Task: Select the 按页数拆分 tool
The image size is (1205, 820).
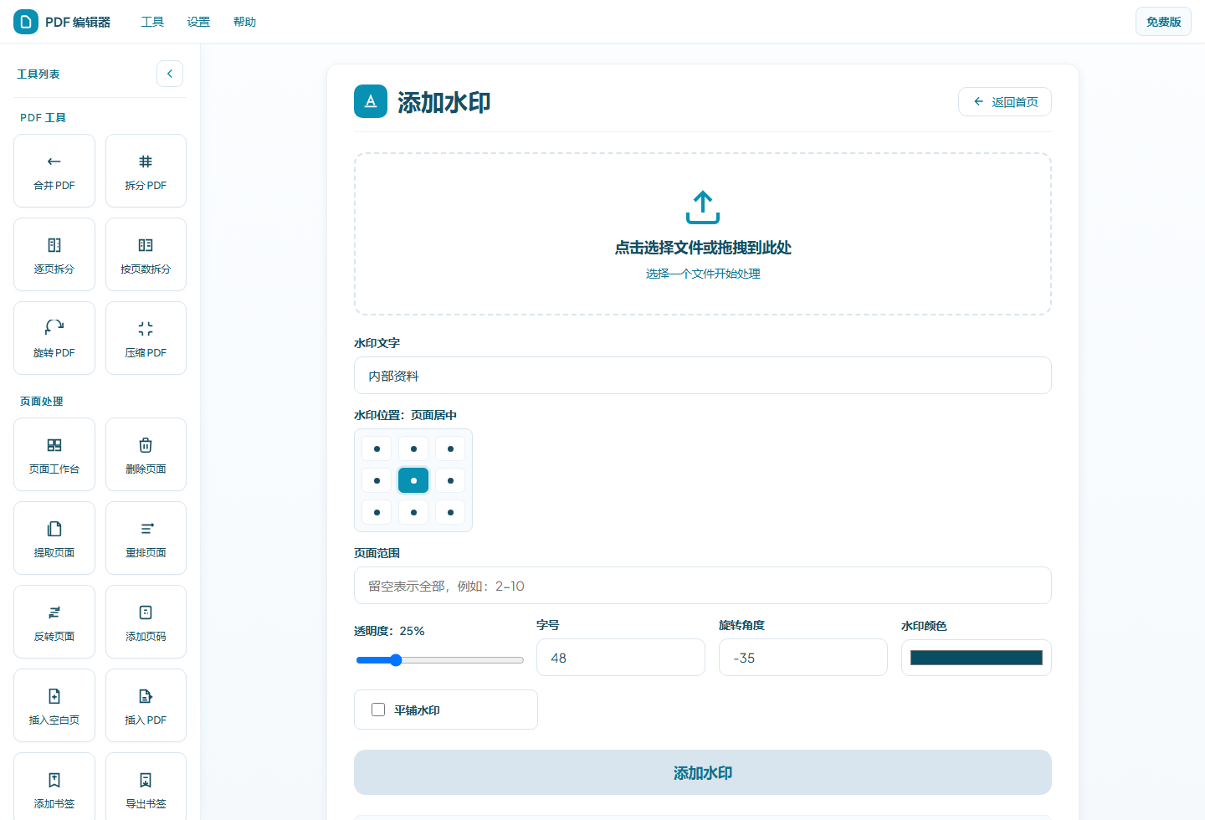Action: 146,254
